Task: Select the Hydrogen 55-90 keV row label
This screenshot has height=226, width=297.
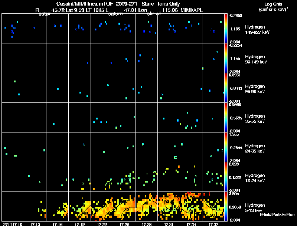Action: [x=255, y=89]
